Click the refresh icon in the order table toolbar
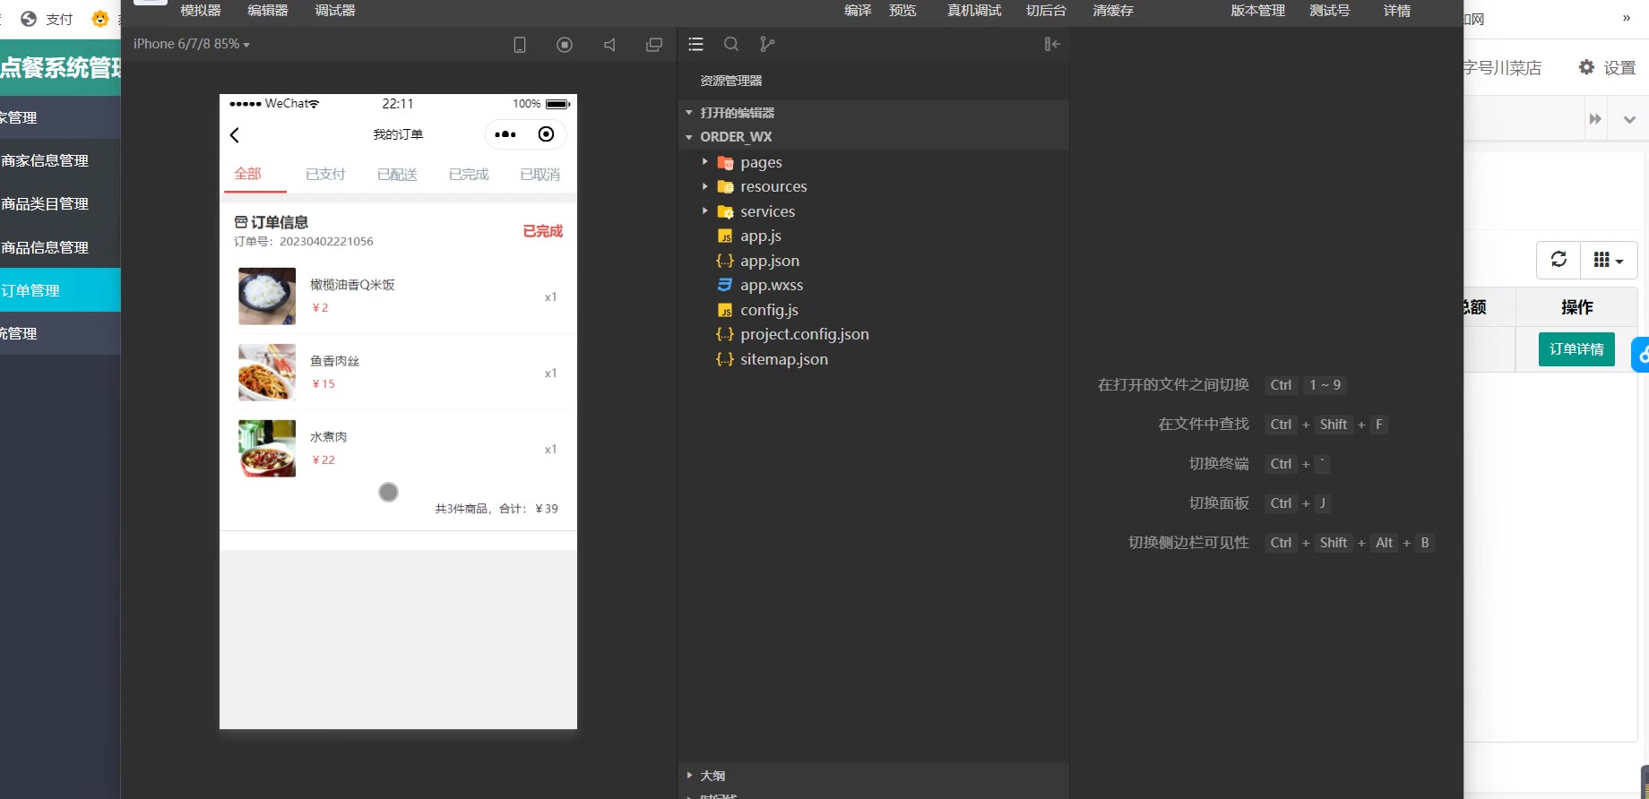Screen dimensions: 1649x799 coord(1558,260)
